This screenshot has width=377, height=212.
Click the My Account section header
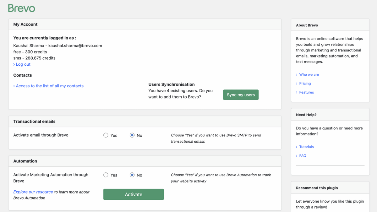(25, 24)
